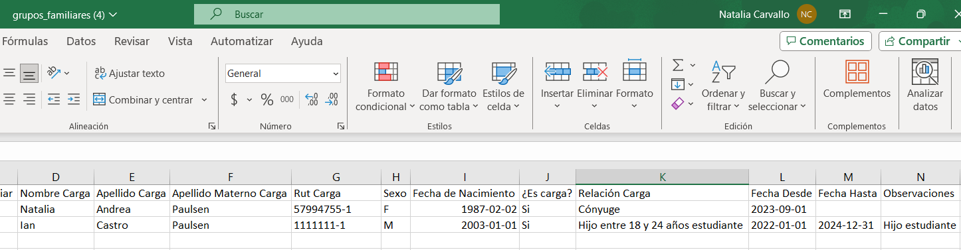Switch to the Vista tab
This screenshot has width=961, height=250.
(180, 41)
